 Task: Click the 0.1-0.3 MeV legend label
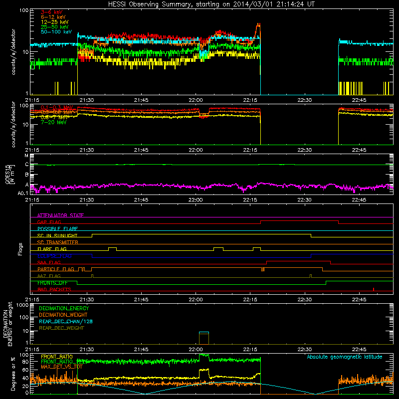tap(57, 107)
